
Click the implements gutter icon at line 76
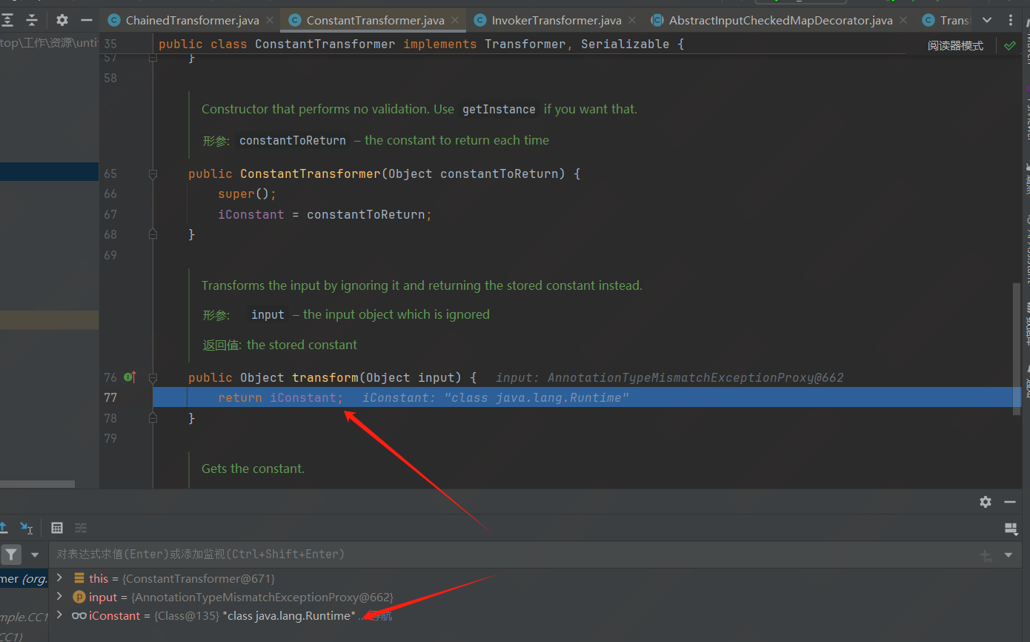[130, 377]
